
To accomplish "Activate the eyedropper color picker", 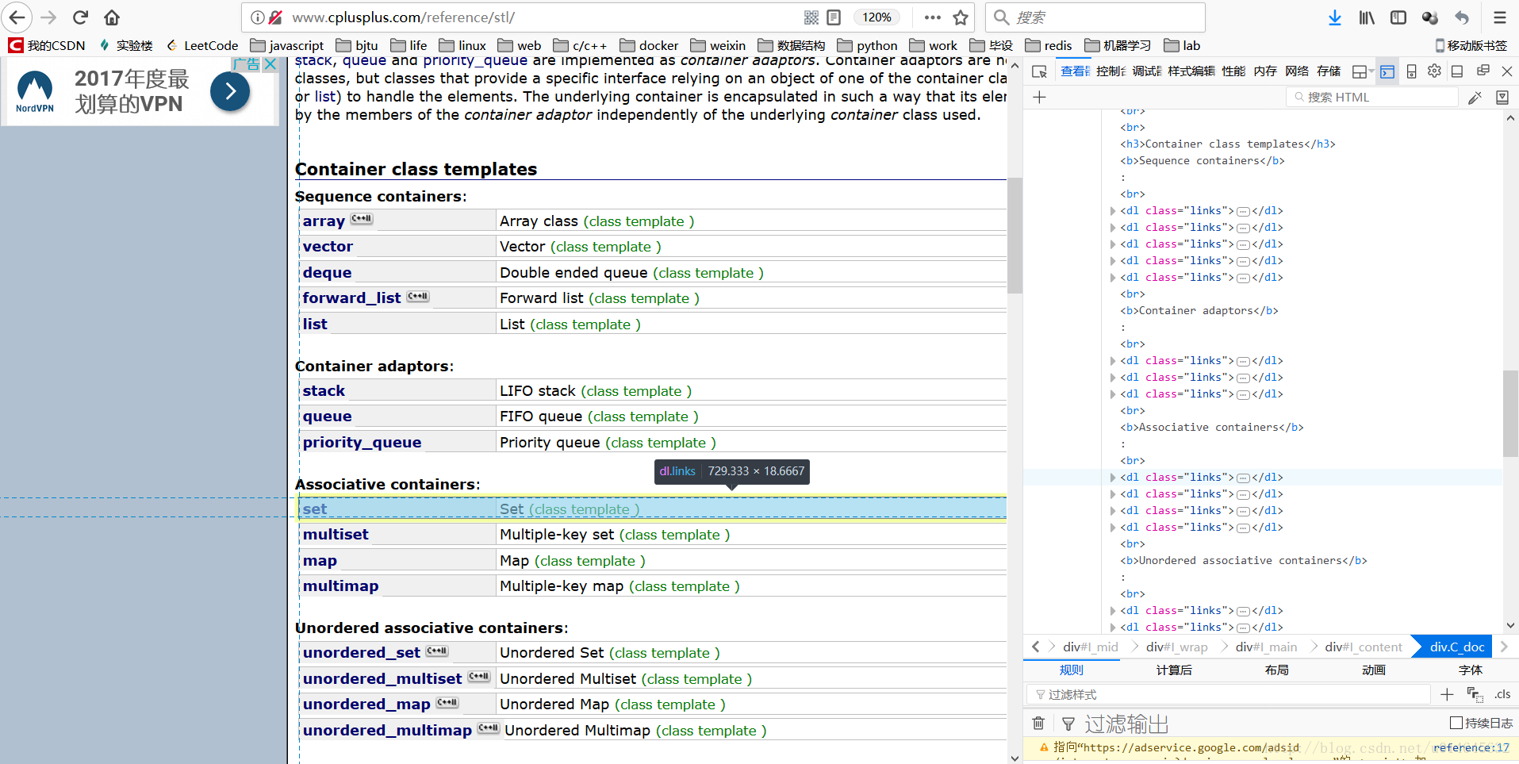I will click(x=1475, y=98).
